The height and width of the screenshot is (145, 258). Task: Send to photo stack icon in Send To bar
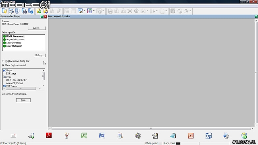(137, 136)
